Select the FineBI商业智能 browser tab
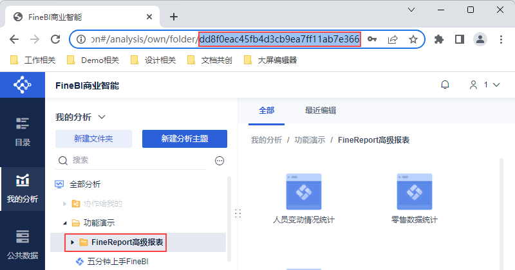Viewport: 515px width, 270px height. click(x=82, y=17)
